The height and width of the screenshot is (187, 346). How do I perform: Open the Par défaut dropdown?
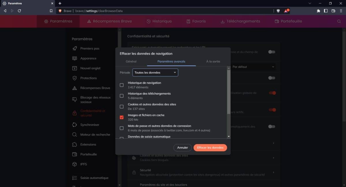(253, 67)
